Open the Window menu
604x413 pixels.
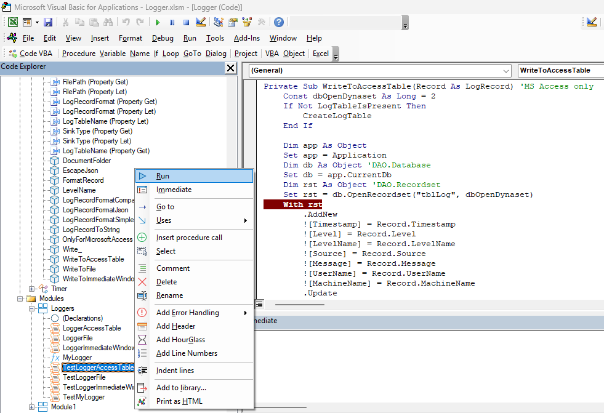pos(283,38)
